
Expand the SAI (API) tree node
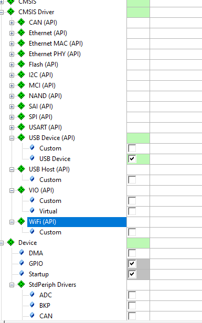click(x=12, y=107)
